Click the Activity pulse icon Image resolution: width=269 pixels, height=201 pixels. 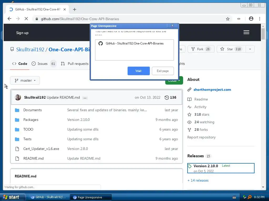(189, 107)
